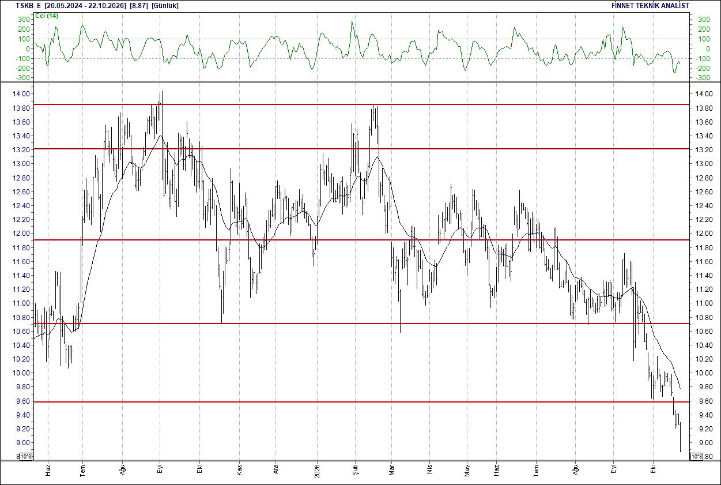Click the FİNNET TEKNİK ANALİST title text
The image size is (721, 485).
click(x=650, y=5)
